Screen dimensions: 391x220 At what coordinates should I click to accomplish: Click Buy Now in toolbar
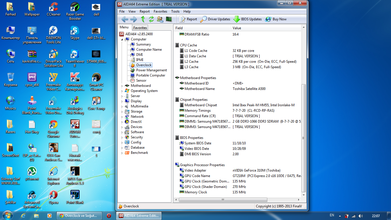pyautogui.click(x=276, y=19)
